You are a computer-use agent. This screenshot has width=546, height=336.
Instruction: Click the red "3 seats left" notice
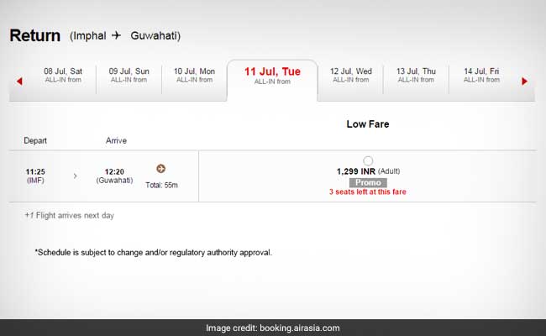[368, 192]
